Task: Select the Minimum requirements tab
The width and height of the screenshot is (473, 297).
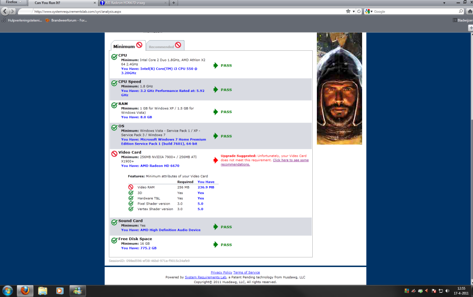Action: click(x=128, y=46)
